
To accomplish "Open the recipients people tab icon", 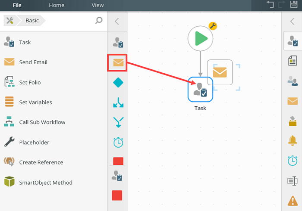I will (293, 81).
